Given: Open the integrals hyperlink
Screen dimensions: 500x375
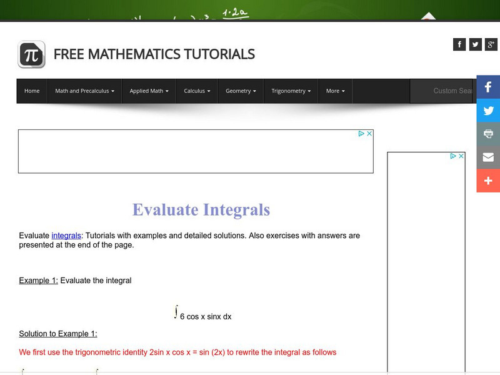Looking at the screenshot, I should pos(66,236).
